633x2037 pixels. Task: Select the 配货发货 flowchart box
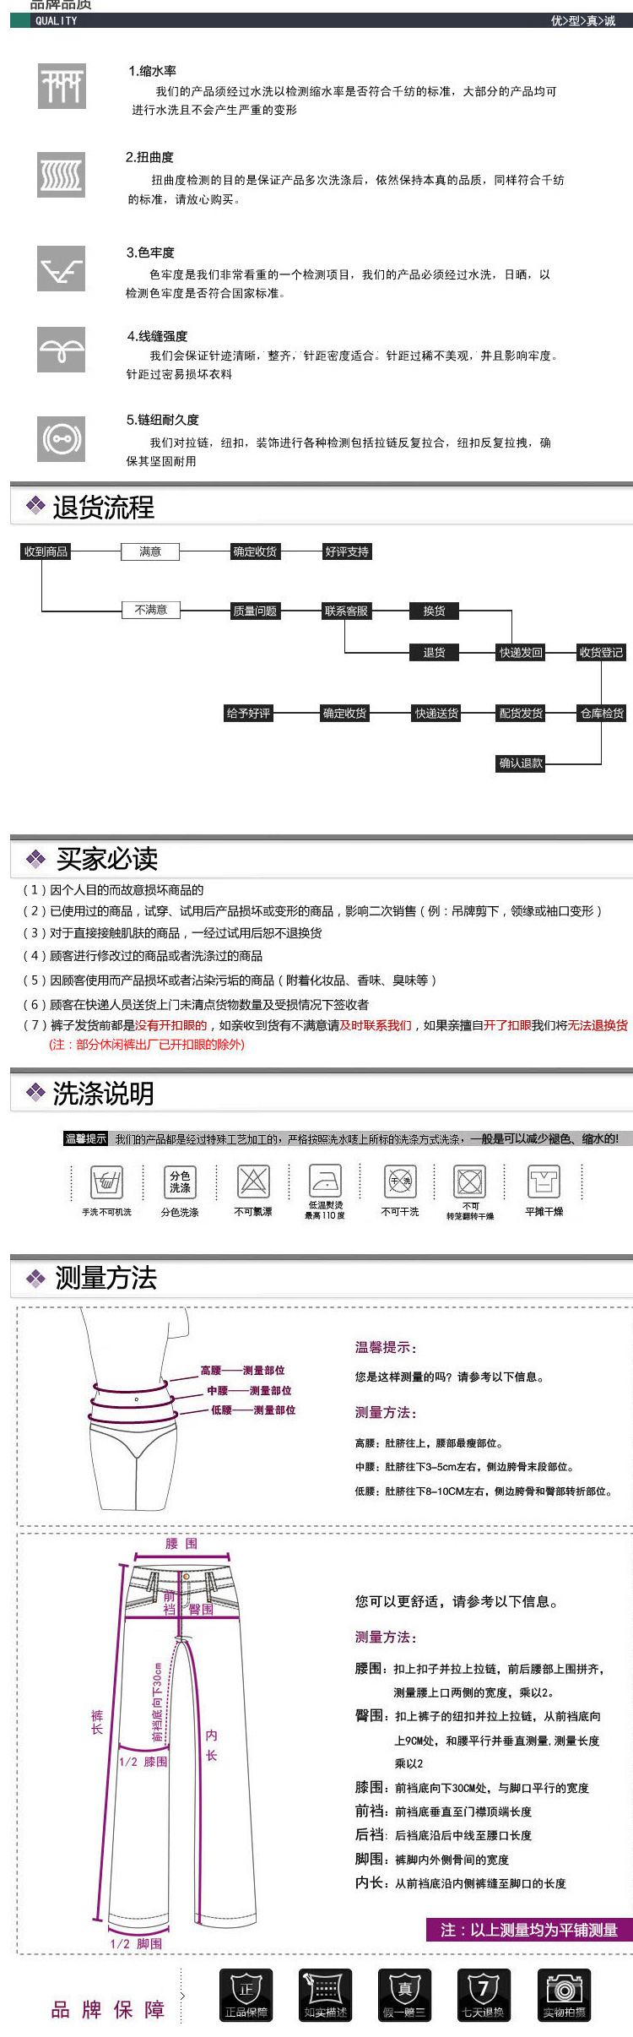tap(521, 713)
